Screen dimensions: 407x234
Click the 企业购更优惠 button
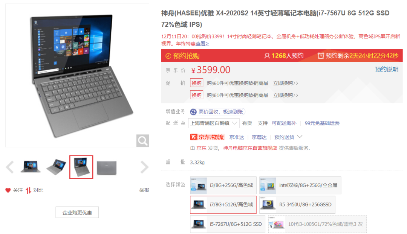[77, 213]
